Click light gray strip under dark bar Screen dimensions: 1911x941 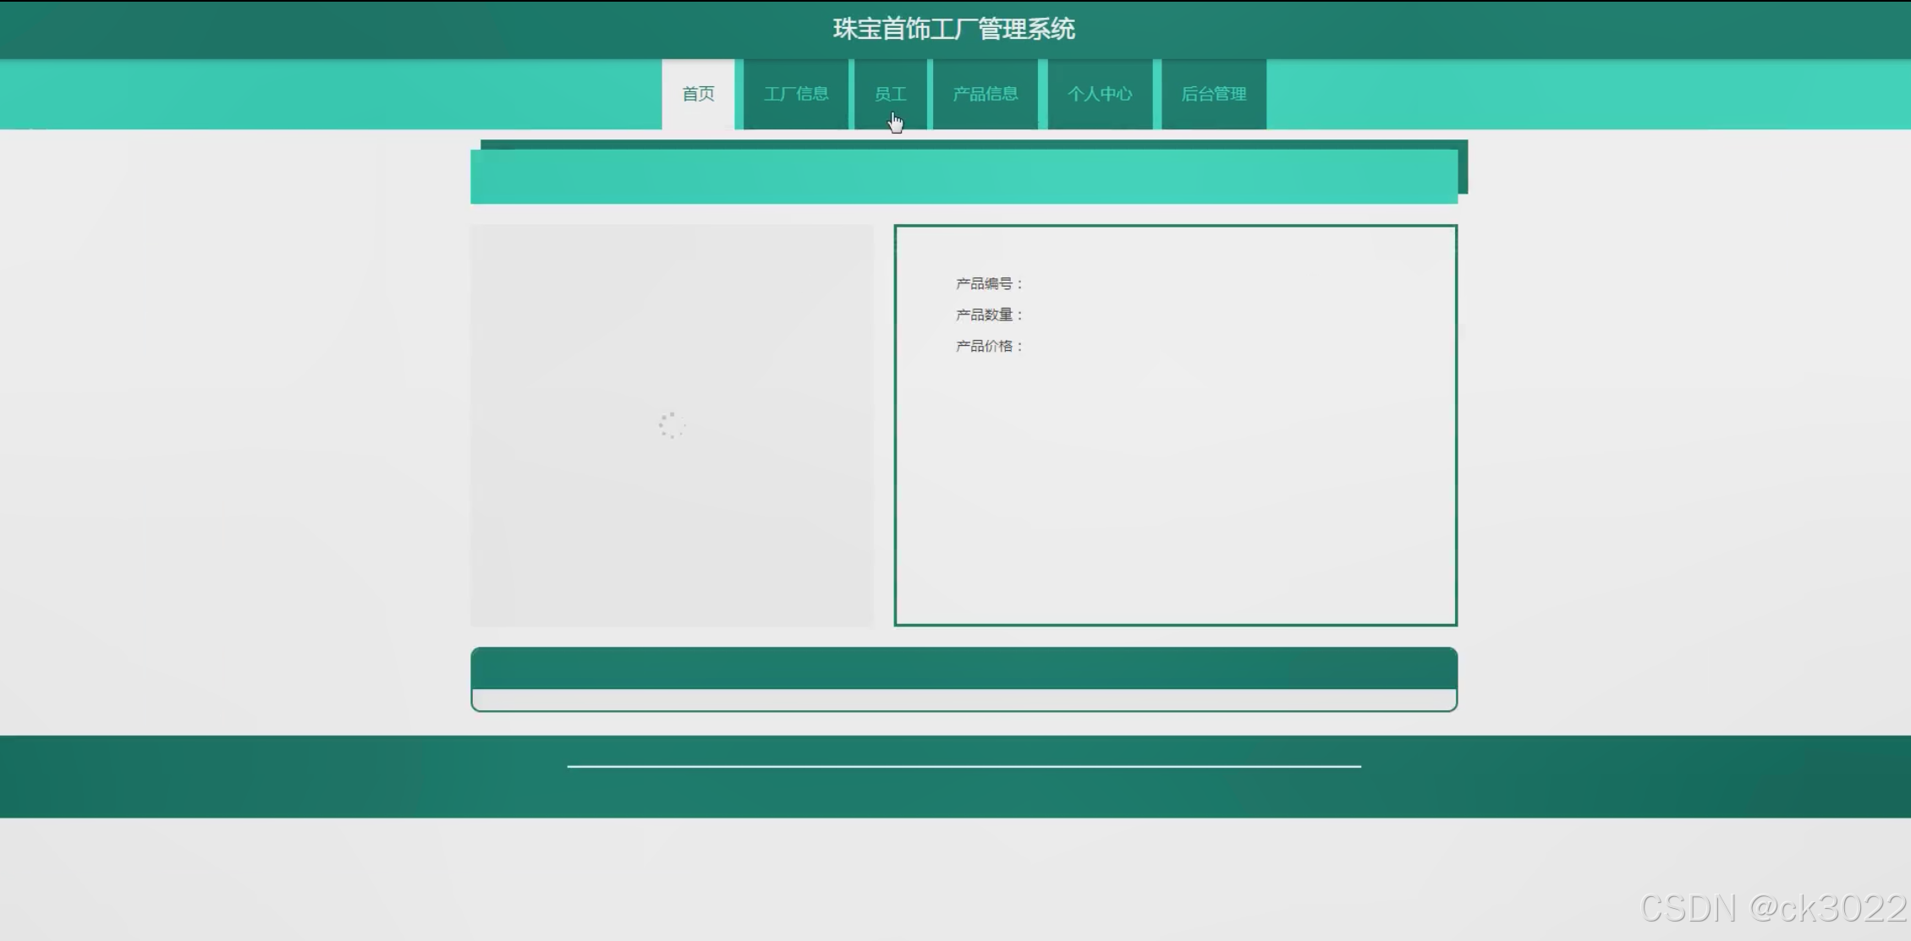click(x=963, y=699)
